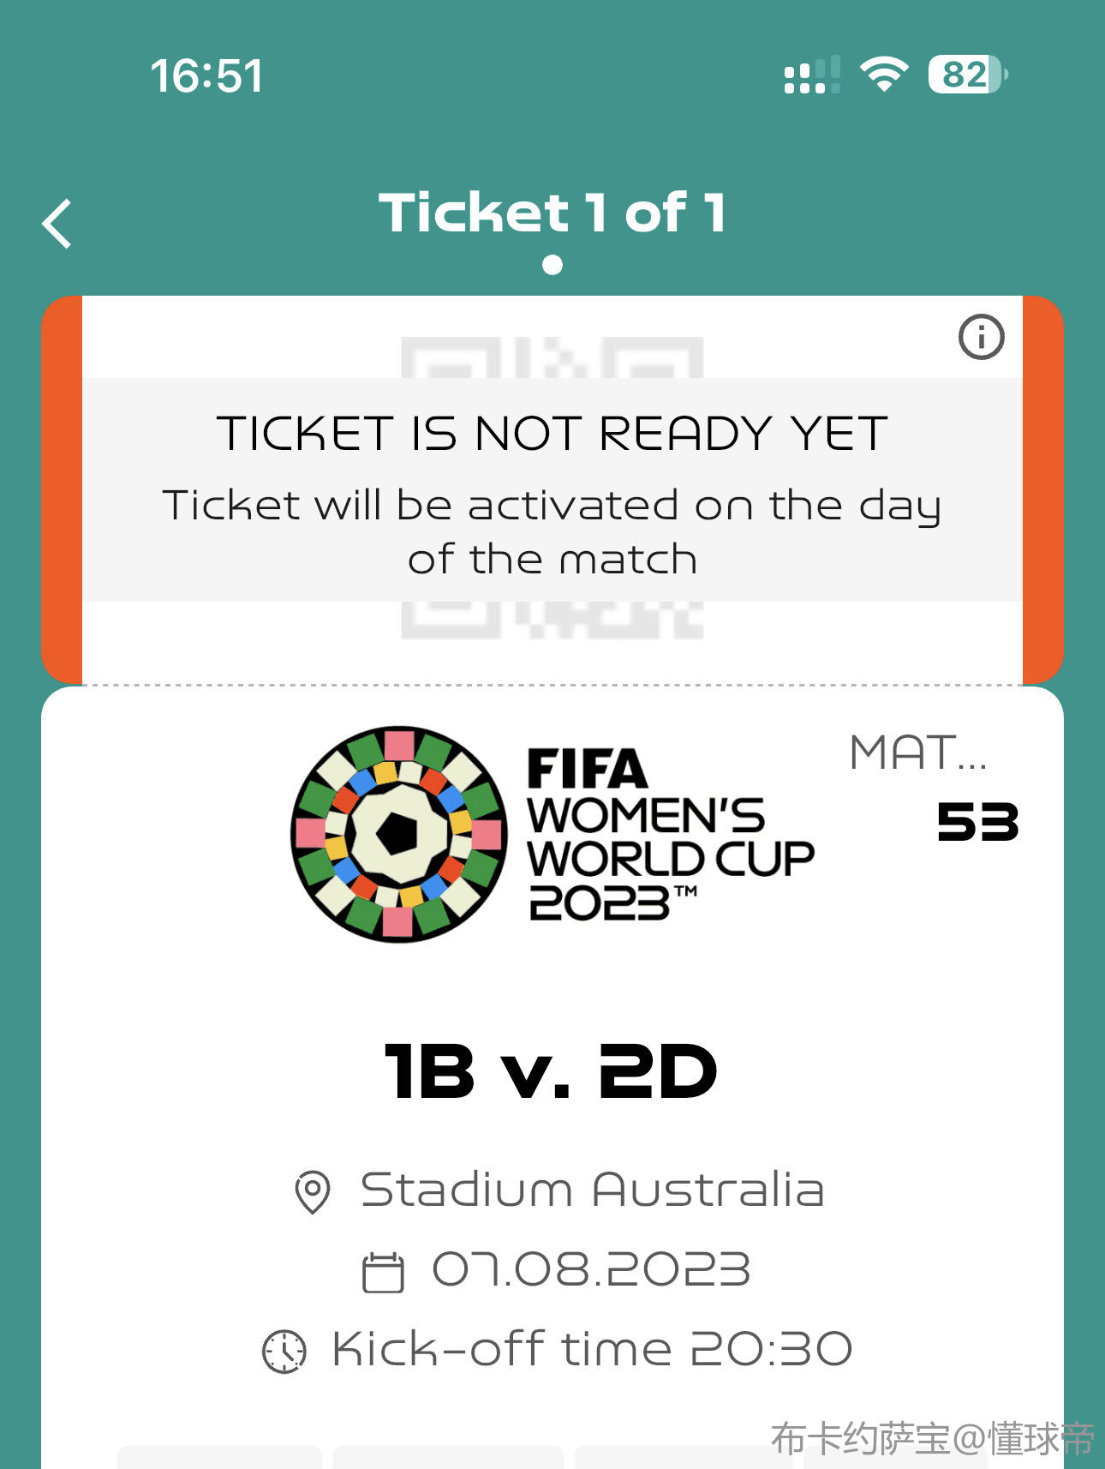Viewport: 1105px width, 1469px height.
Task: Tap the Ticket Is Not Ready Yet banner
Action: pos(552,489)
